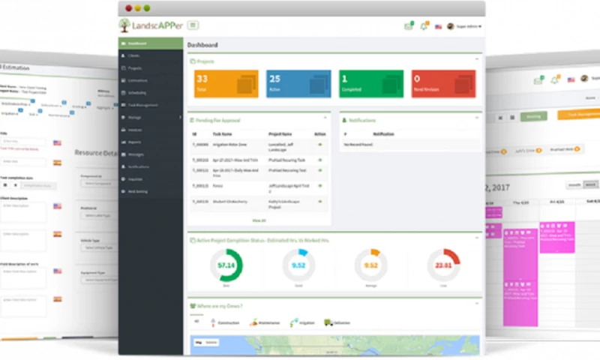Click mail icon in right background window
The width and height of the screenshot is (600, 360).
(539, 80)
